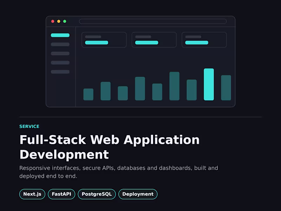Select the FastAPI tag pill

pos(61,194)
